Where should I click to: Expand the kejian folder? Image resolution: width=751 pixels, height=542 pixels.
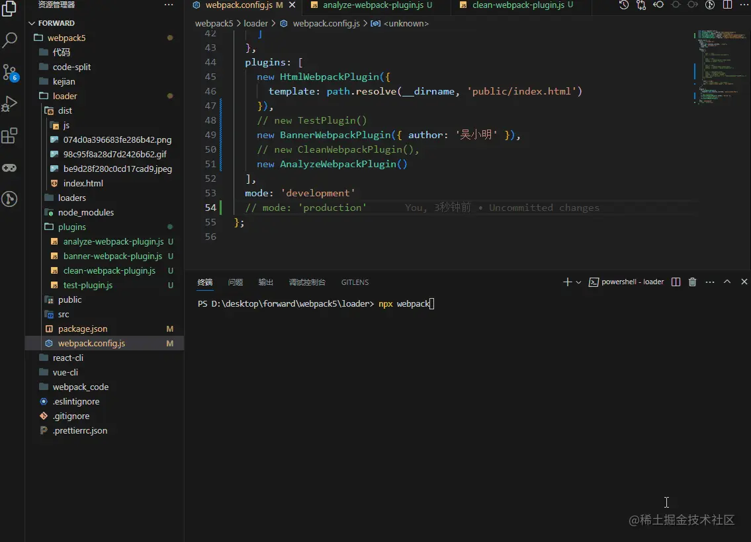105,81
